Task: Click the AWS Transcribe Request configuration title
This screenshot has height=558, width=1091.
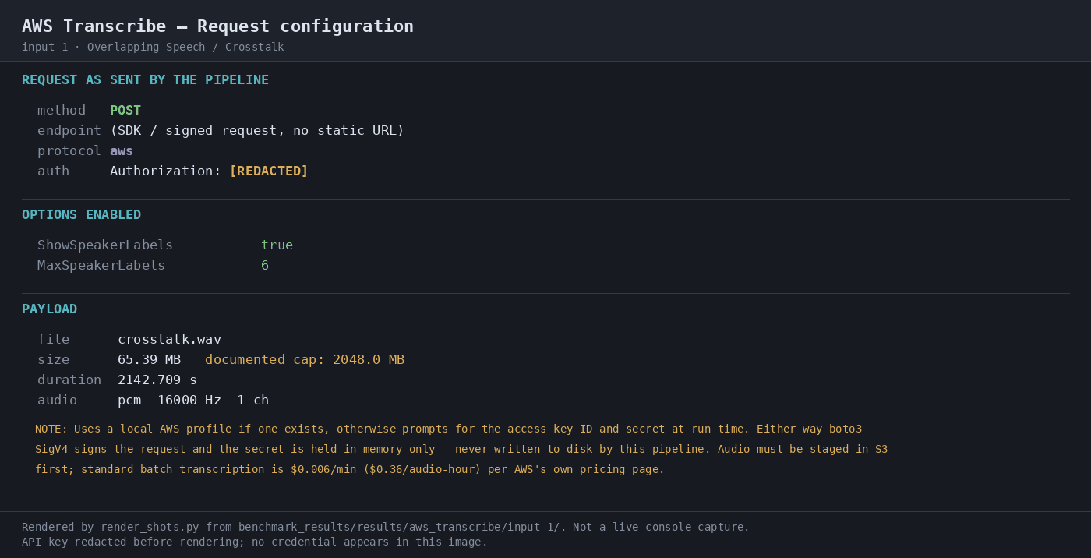Action: tap(217, 26)
